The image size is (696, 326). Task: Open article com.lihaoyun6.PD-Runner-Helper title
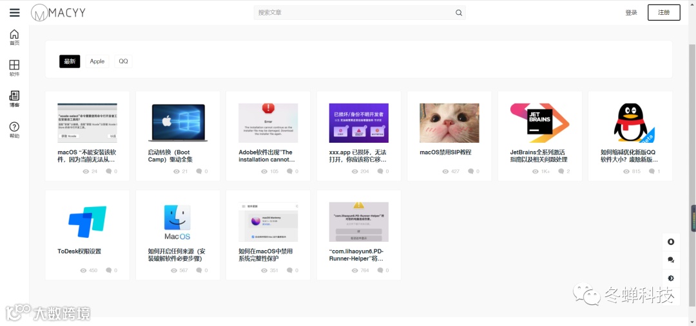click(x=356, y=255)
